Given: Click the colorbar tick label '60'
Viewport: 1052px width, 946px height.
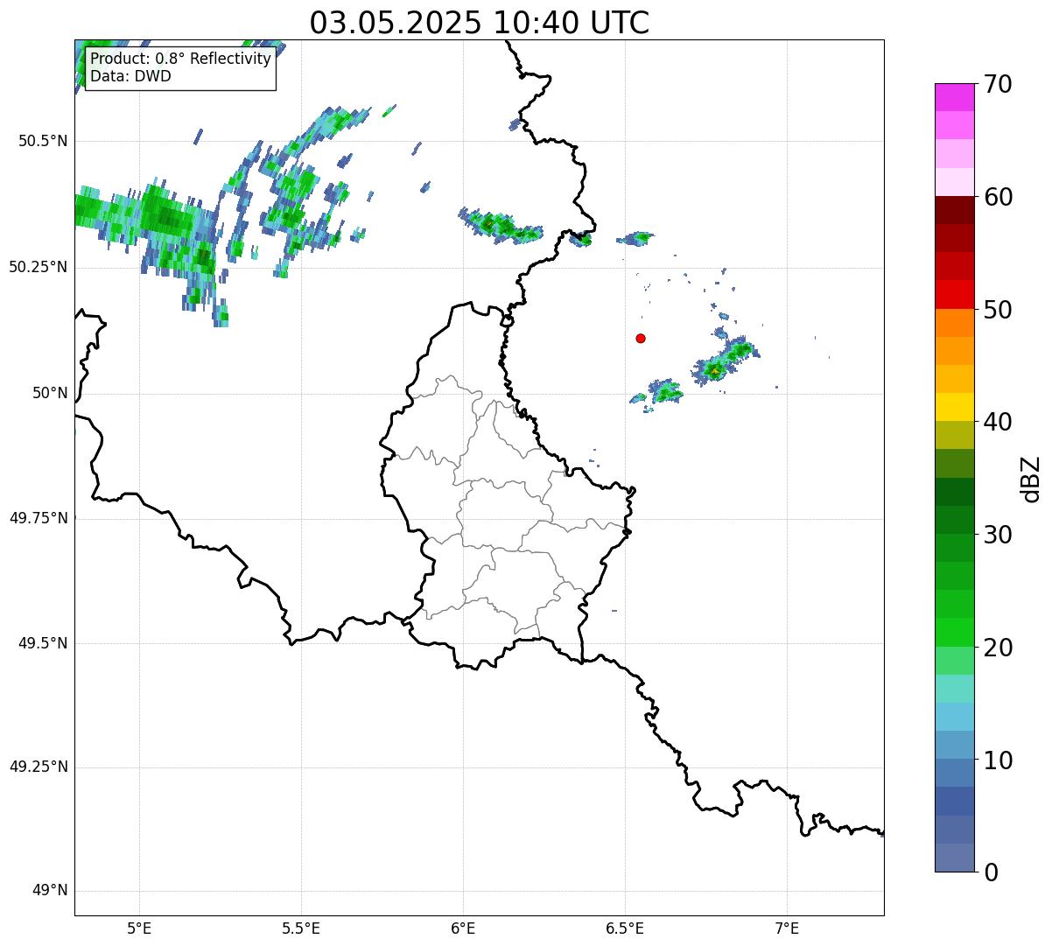Looking at the screenshot, I should 998,198.
